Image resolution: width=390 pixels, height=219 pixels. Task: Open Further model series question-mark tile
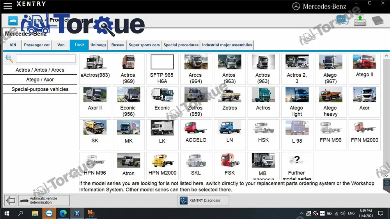tap(297, 166)
